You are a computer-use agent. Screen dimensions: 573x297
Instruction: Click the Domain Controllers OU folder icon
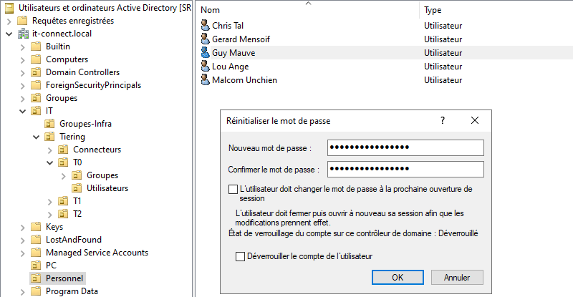35,72
